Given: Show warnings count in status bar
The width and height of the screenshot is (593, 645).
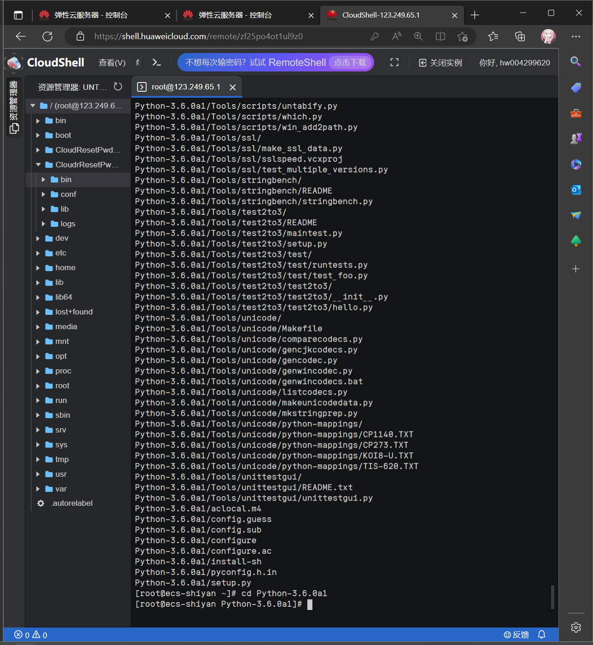Looking at the screenshot, I should (40, 635).
